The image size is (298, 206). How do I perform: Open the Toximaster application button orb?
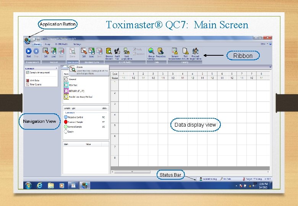click(28, 40)
